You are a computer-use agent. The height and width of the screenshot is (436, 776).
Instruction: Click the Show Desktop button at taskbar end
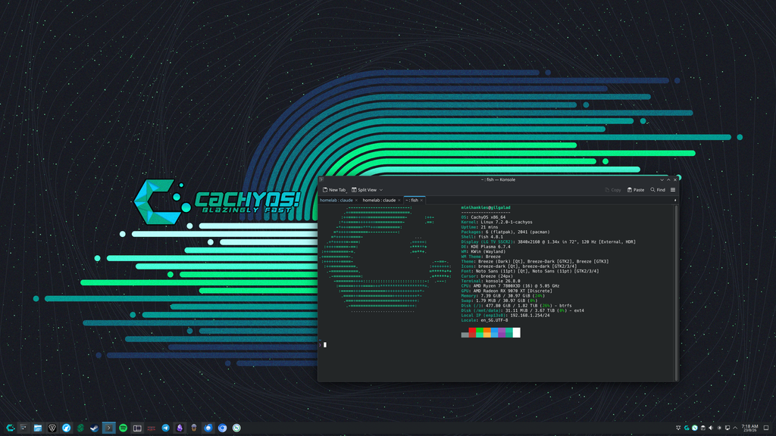766,428
